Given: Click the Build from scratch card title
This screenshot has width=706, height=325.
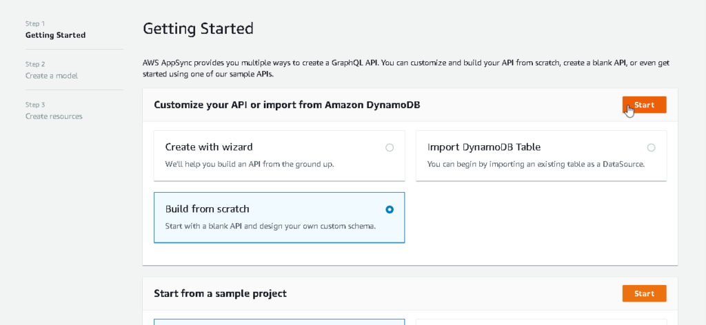Looking at the screenshot, I should (x=207, y=209).
